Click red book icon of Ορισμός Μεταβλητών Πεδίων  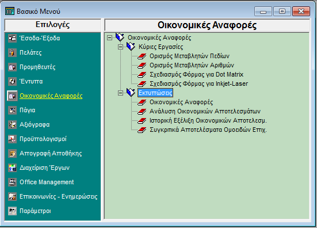[x=142, y=56]
